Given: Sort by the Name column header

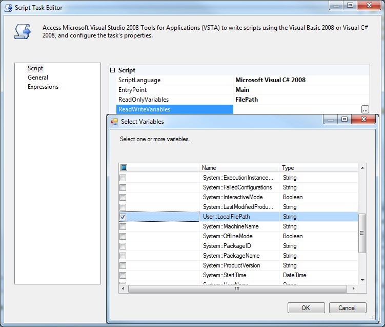Looking at the screenshot, I should (x=239, y=168).
